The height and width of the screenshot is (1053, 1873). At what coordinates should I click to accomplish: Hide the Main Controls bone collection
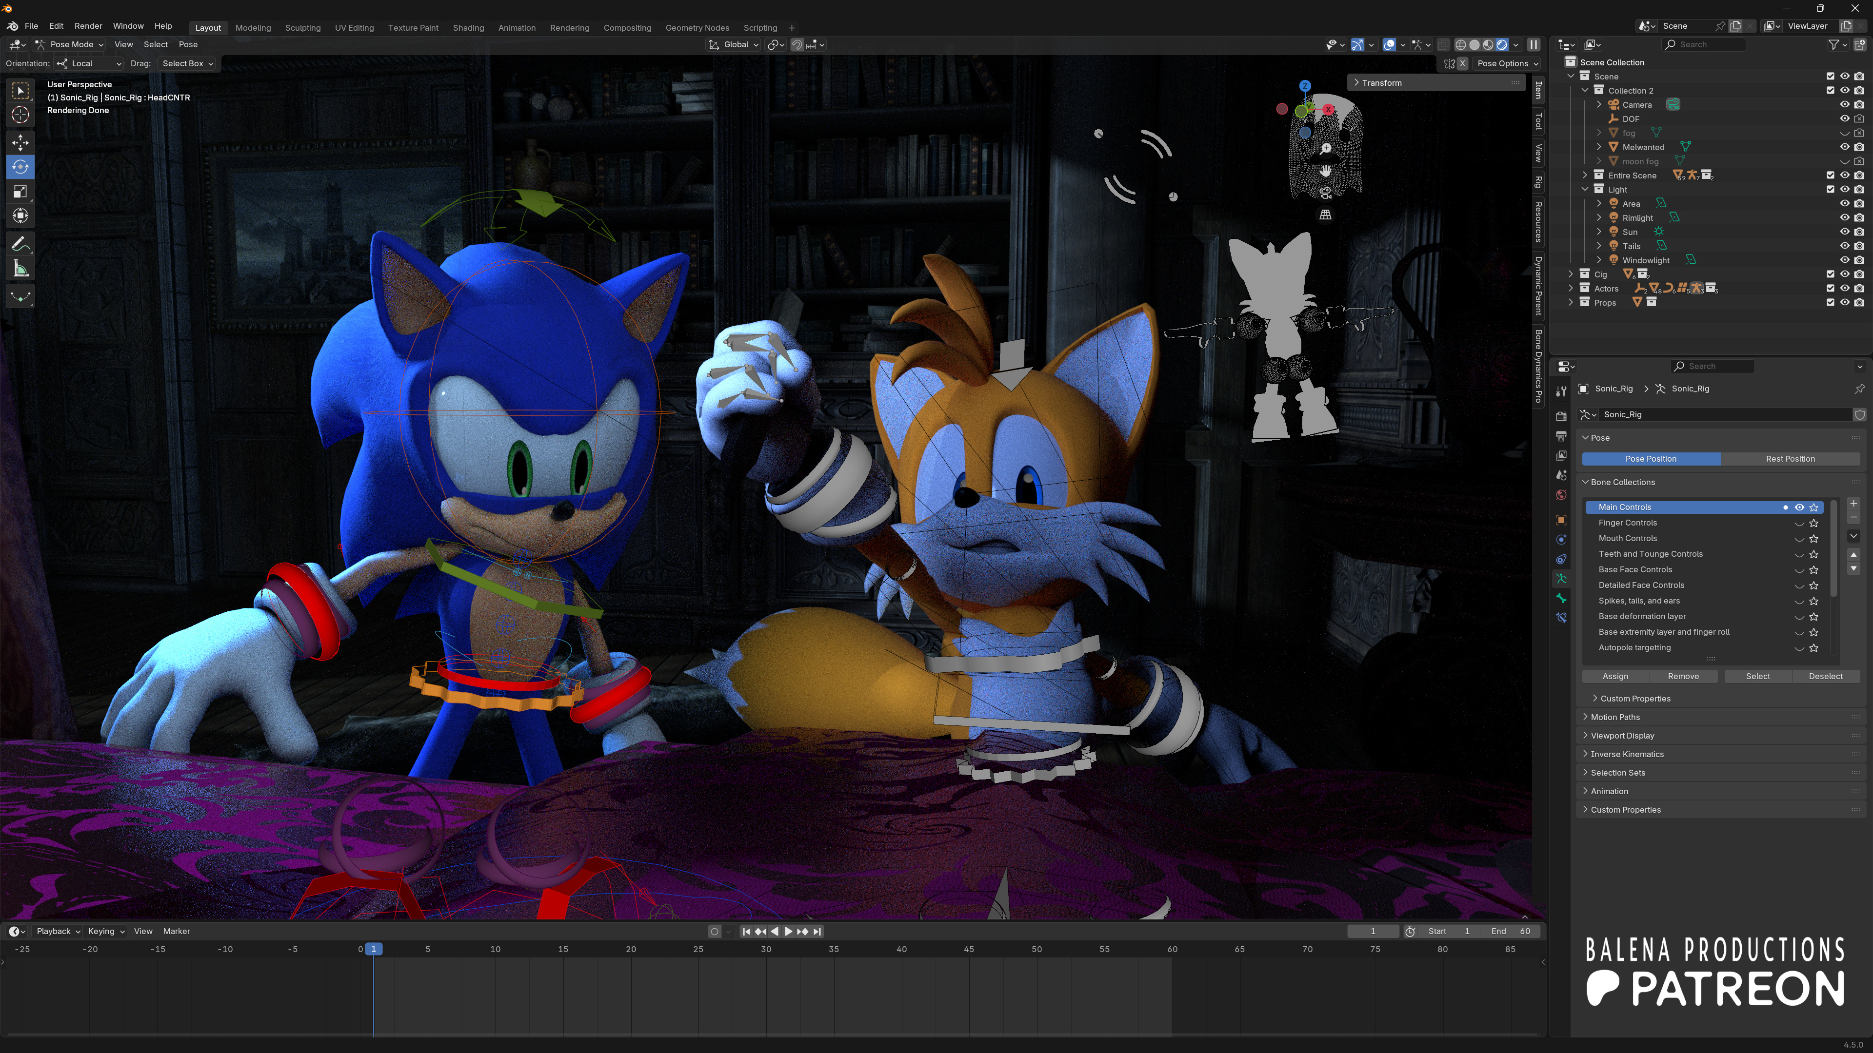(1799, 507)
